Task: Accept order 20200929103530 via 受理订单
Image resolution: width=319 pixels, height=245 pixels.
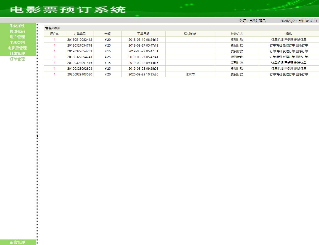Action: coord(289,74)
